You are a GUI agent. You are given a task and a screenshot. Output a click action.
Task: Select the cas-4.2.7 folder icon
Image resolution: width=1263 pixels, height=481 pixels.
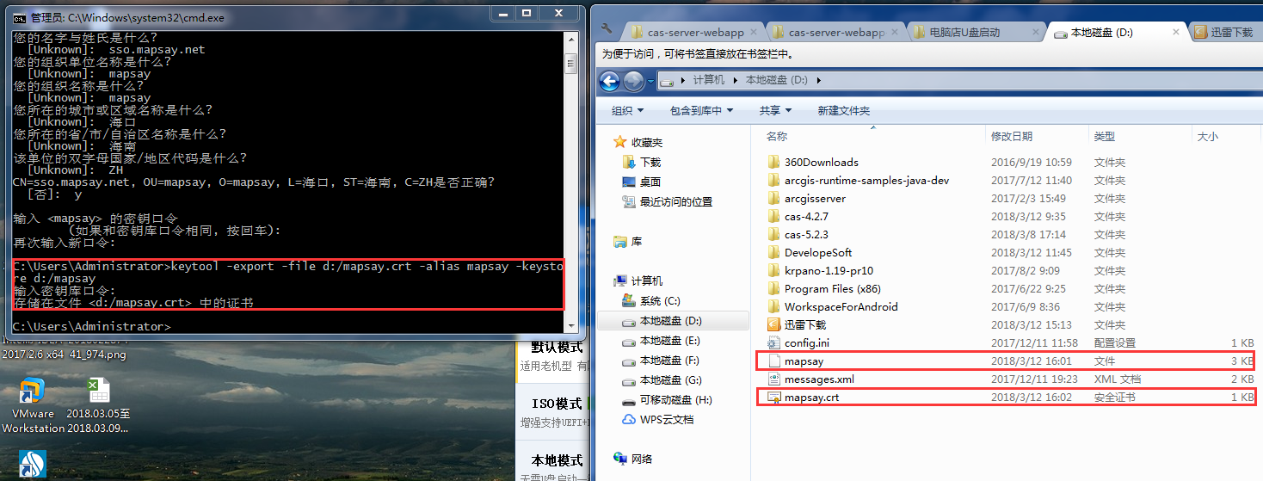point(773,216)
